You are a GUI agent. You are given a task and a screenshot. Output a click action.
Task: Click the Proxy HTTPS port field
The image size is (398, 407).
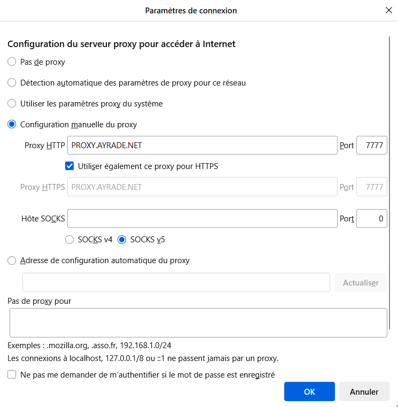pyautogui.click(x=371, y=187)
